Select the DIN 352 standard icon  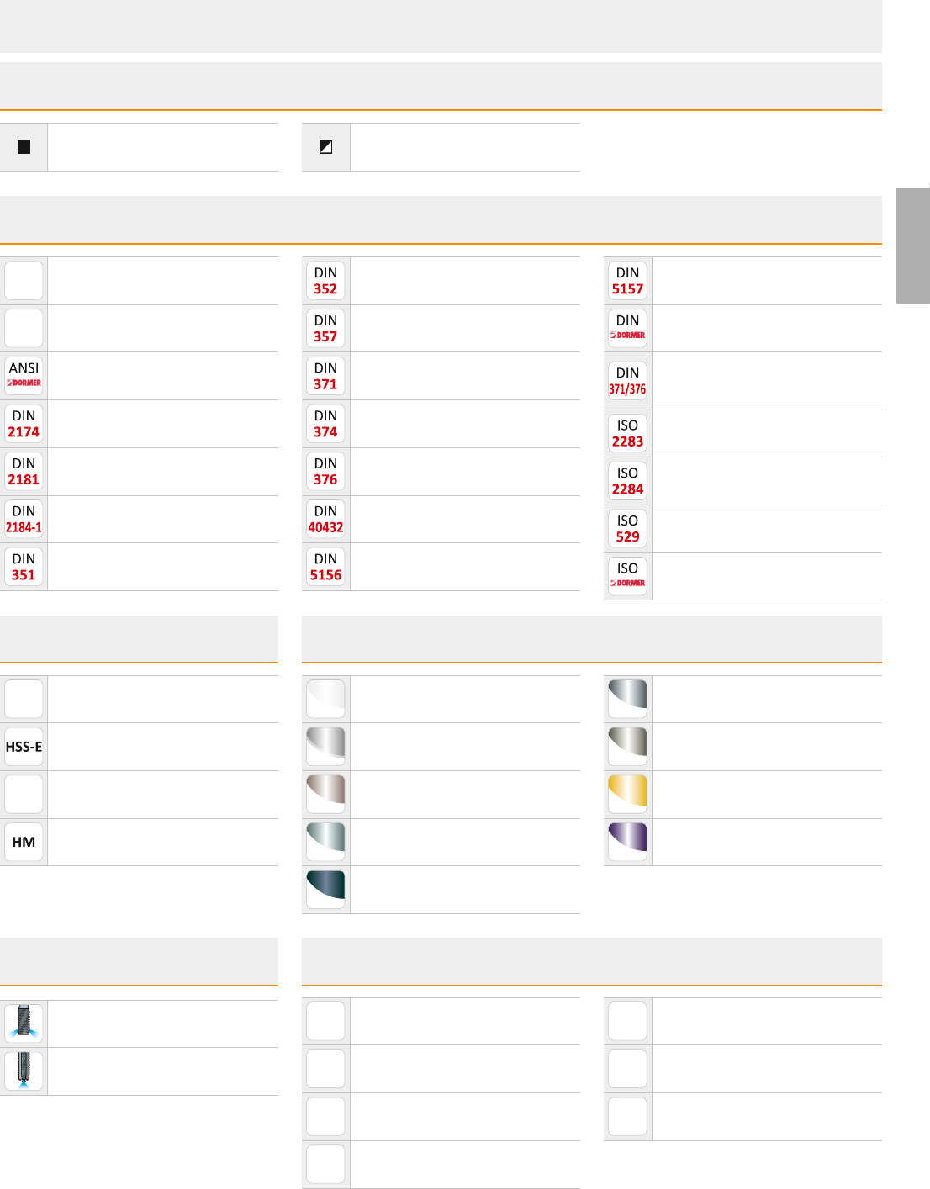[x=325, y=281]
